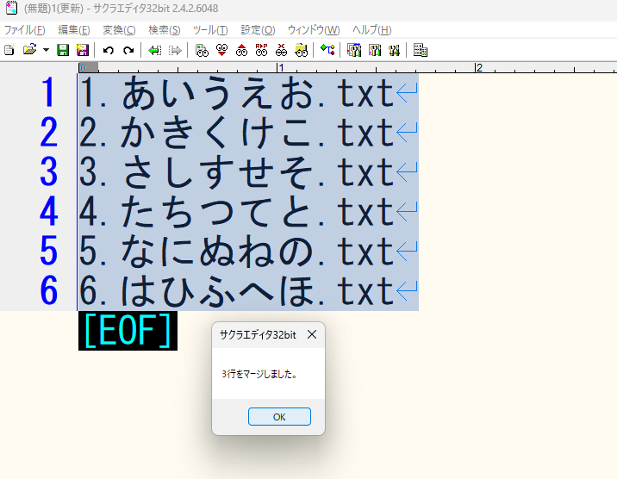The image size is (617, 479).
Task: Confirm the merge dialog with OK
Action: tap(279, 417)
